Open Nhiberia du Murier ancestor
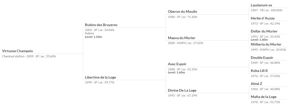 [266, 44]
